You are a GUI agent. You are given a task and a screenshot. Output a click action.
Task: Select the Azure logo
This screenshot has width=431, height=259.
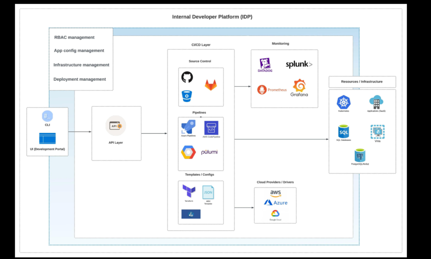[276, 203]
